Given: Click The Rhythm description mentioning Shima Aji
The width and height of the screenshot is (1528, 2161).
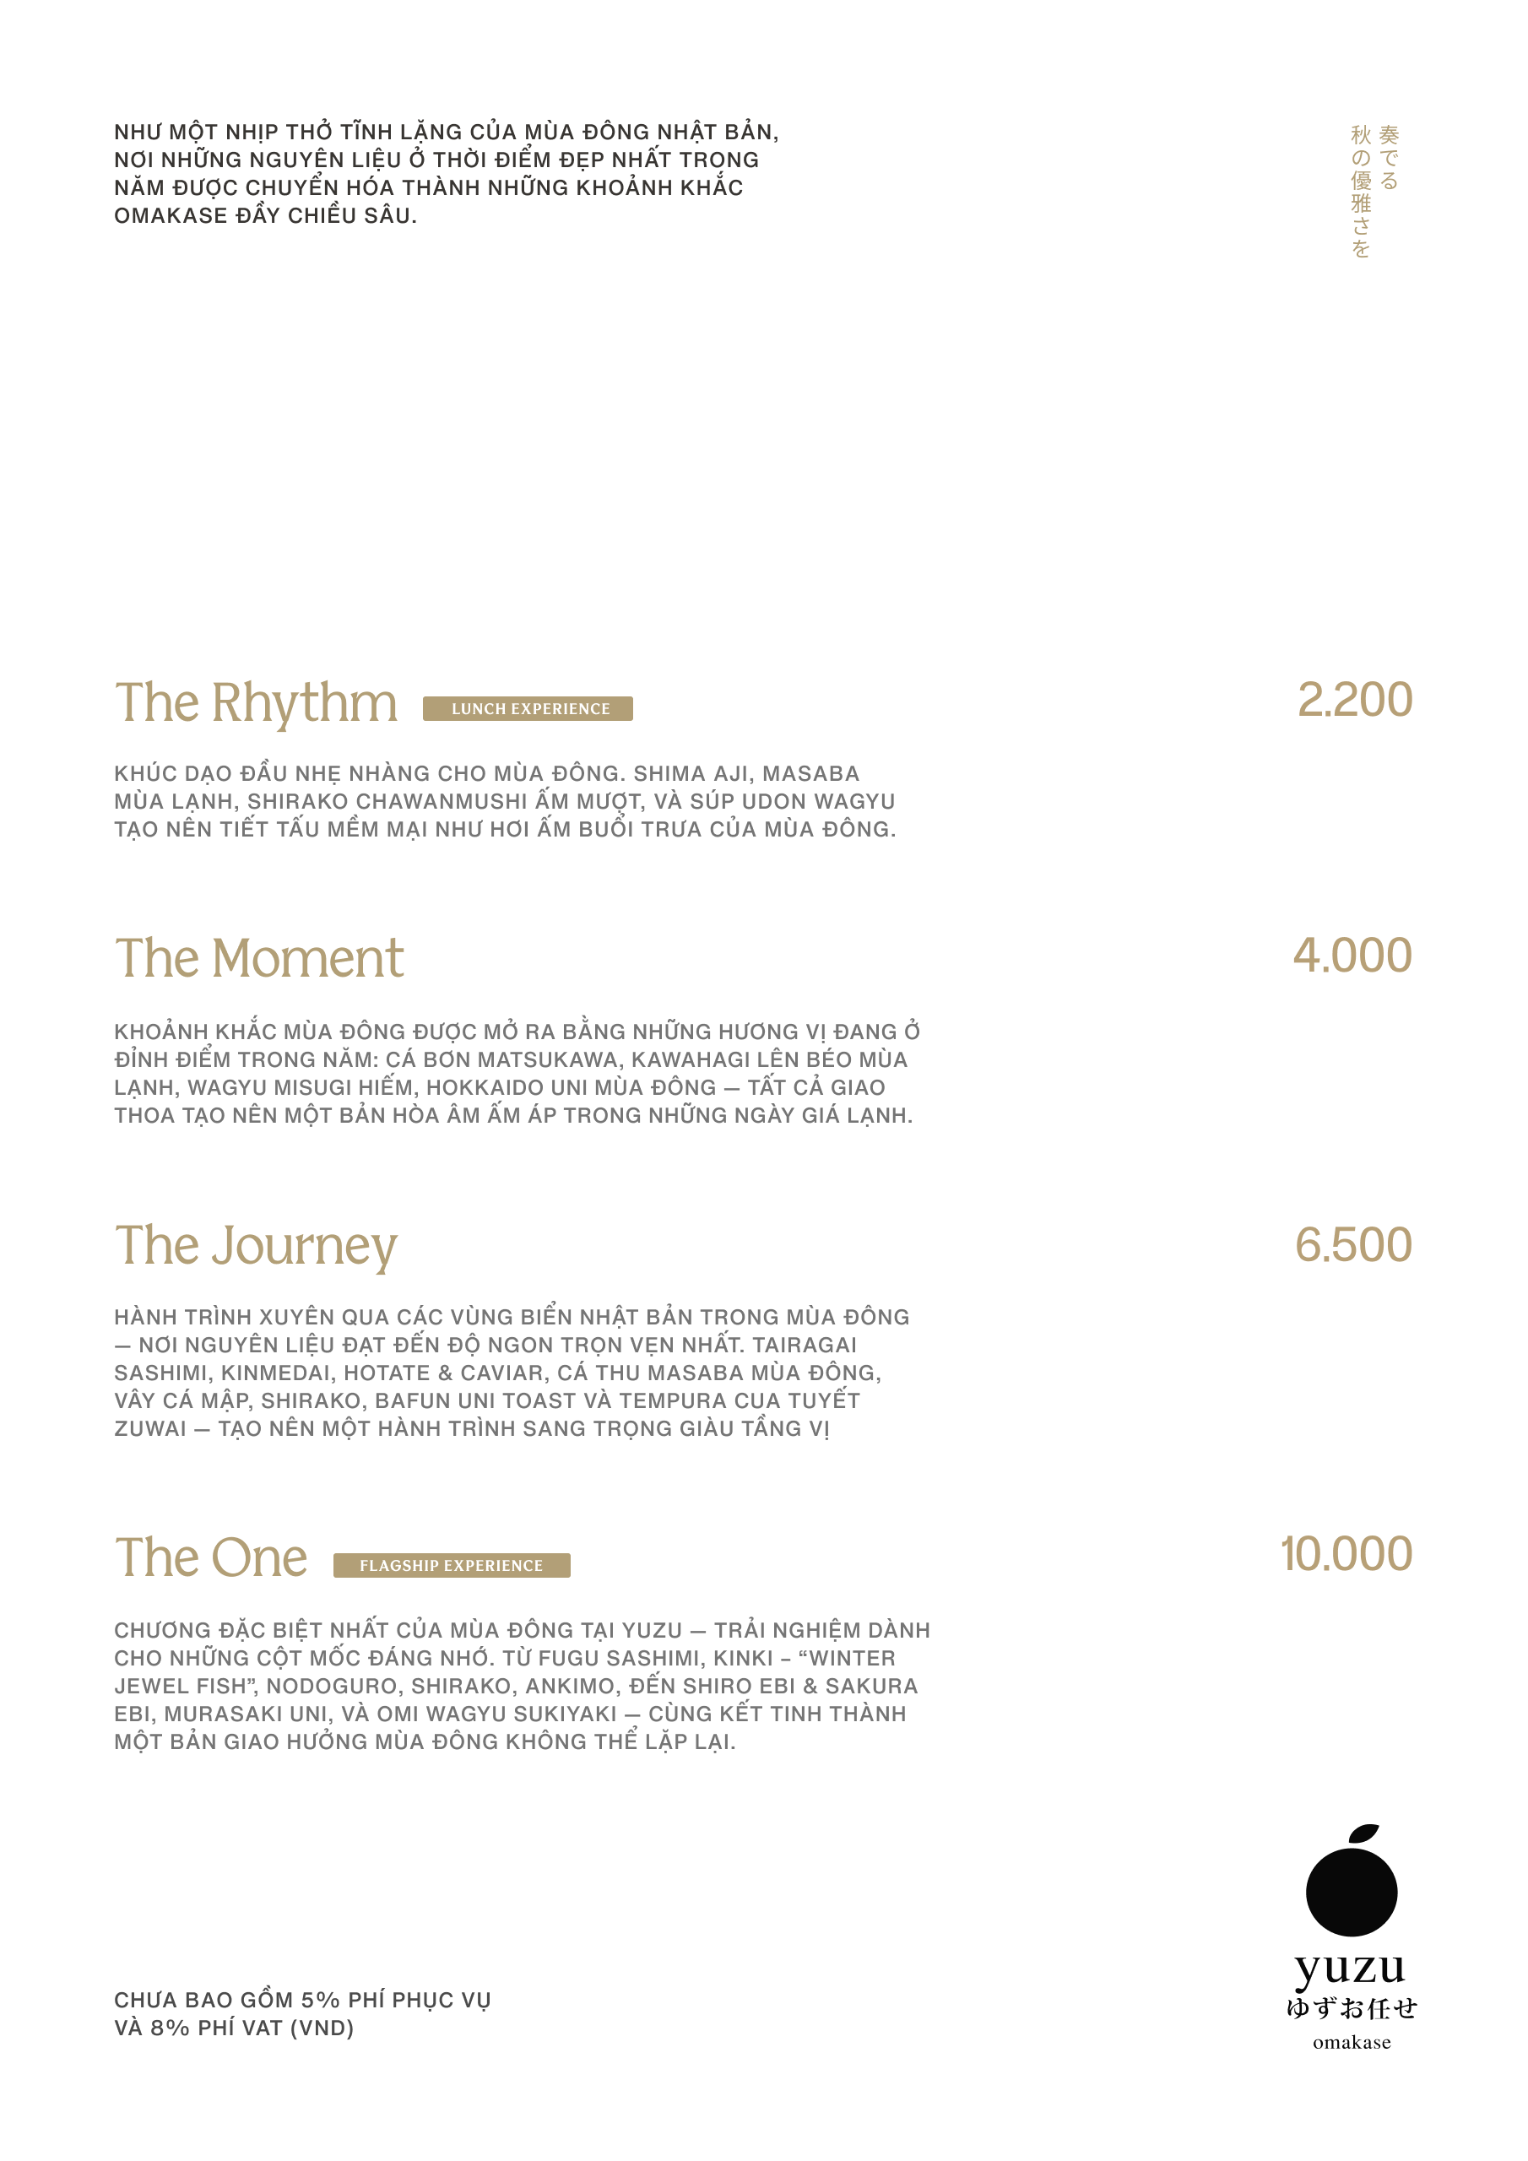Looking at the screenshot, I should 505,801.
